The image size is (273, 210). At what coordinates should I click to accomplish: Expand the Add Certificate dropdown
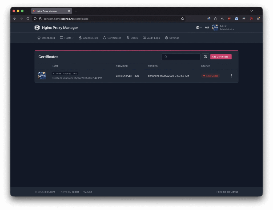(x=221, y=57)
